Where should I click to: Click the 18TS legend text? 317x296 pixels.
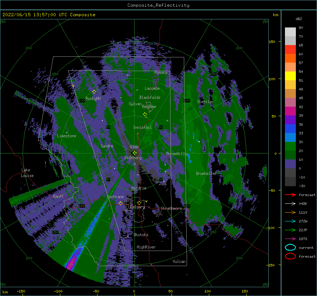click(x=303, y=239)
